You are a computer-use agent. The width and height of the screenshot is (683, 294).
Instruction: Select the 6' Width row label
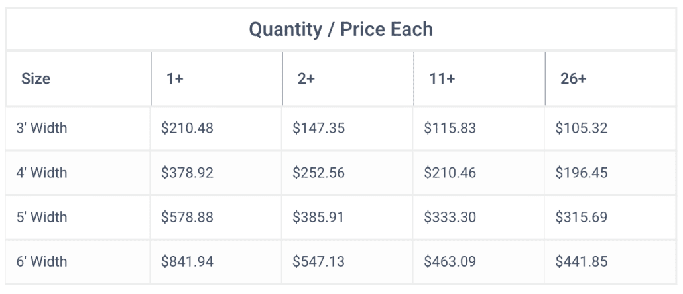tap(42, 261)
